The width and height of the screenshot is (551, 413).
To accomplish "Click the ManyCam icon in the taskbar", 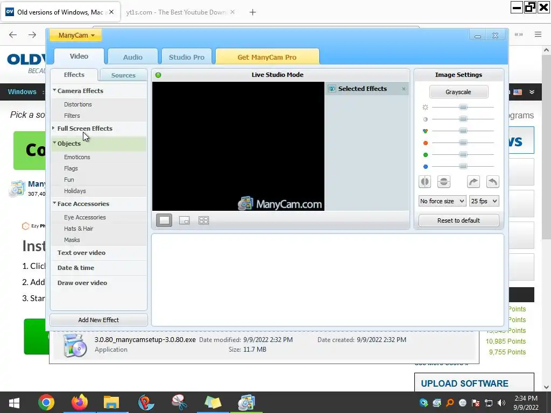I will (x=246, y=402).
